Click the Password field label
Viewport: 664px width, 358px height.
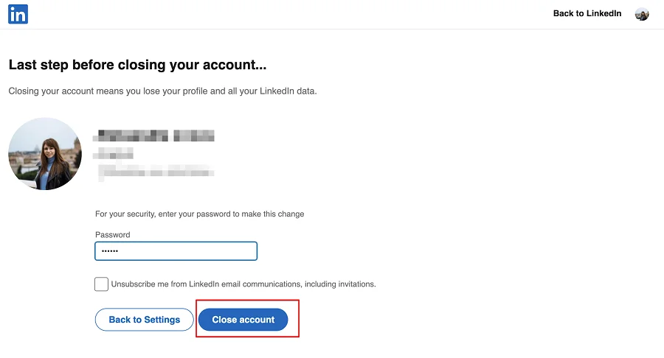click(x=112, y=235)
